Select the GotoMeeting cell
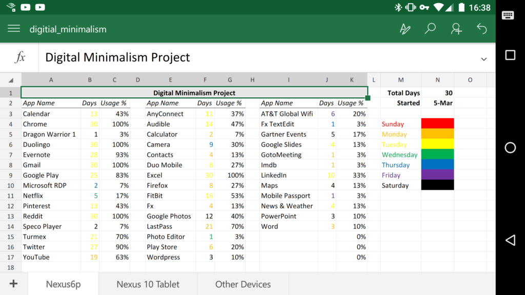 click(288, 155)
